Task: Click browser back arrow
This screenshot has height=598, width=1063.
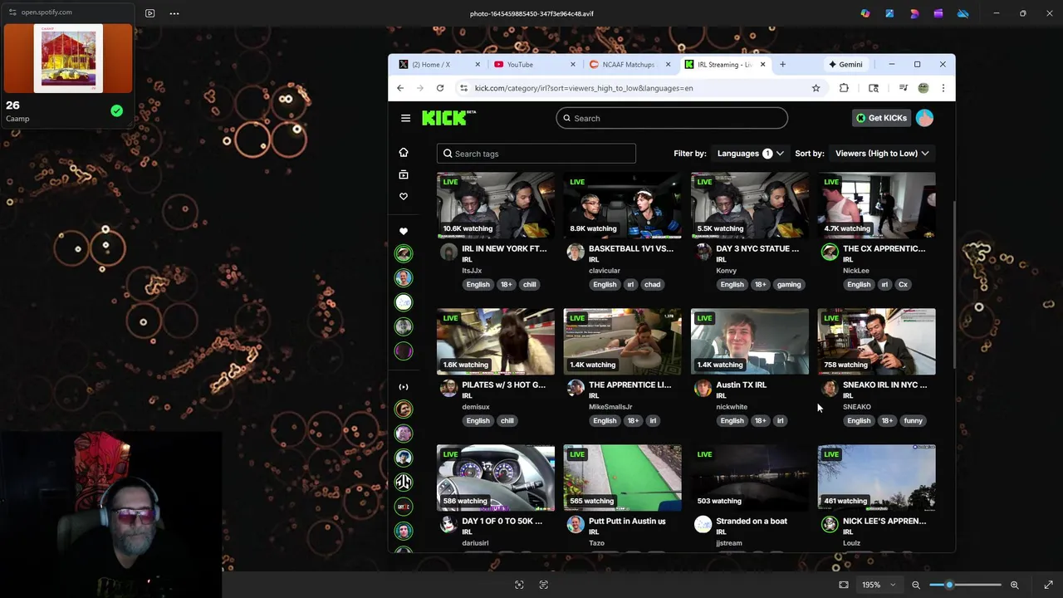Action: 400,88
